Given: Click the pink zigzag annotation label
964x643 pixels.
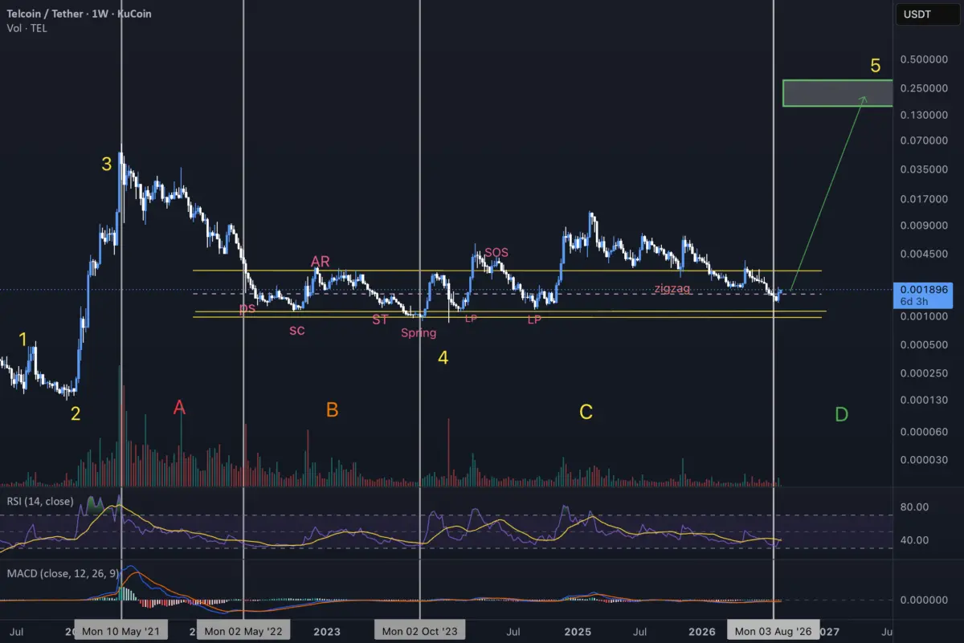Looking at the screenshot, I should (672, 288).
